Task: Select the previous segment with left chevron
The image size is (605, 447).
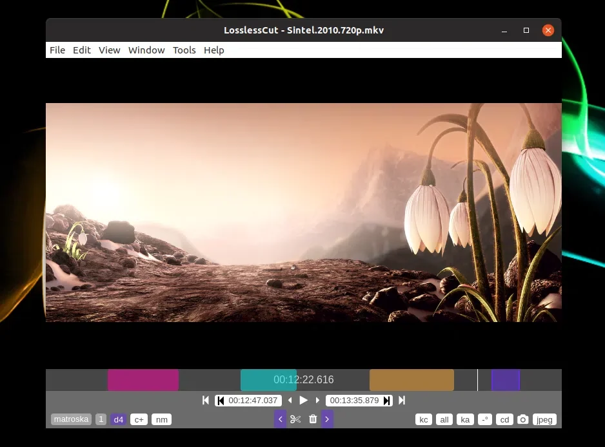Action: (x=280, y=419)
